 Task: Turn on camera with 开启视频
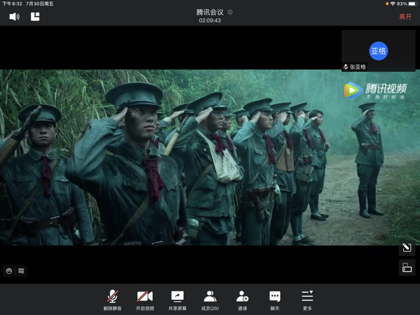pos(145,300)
